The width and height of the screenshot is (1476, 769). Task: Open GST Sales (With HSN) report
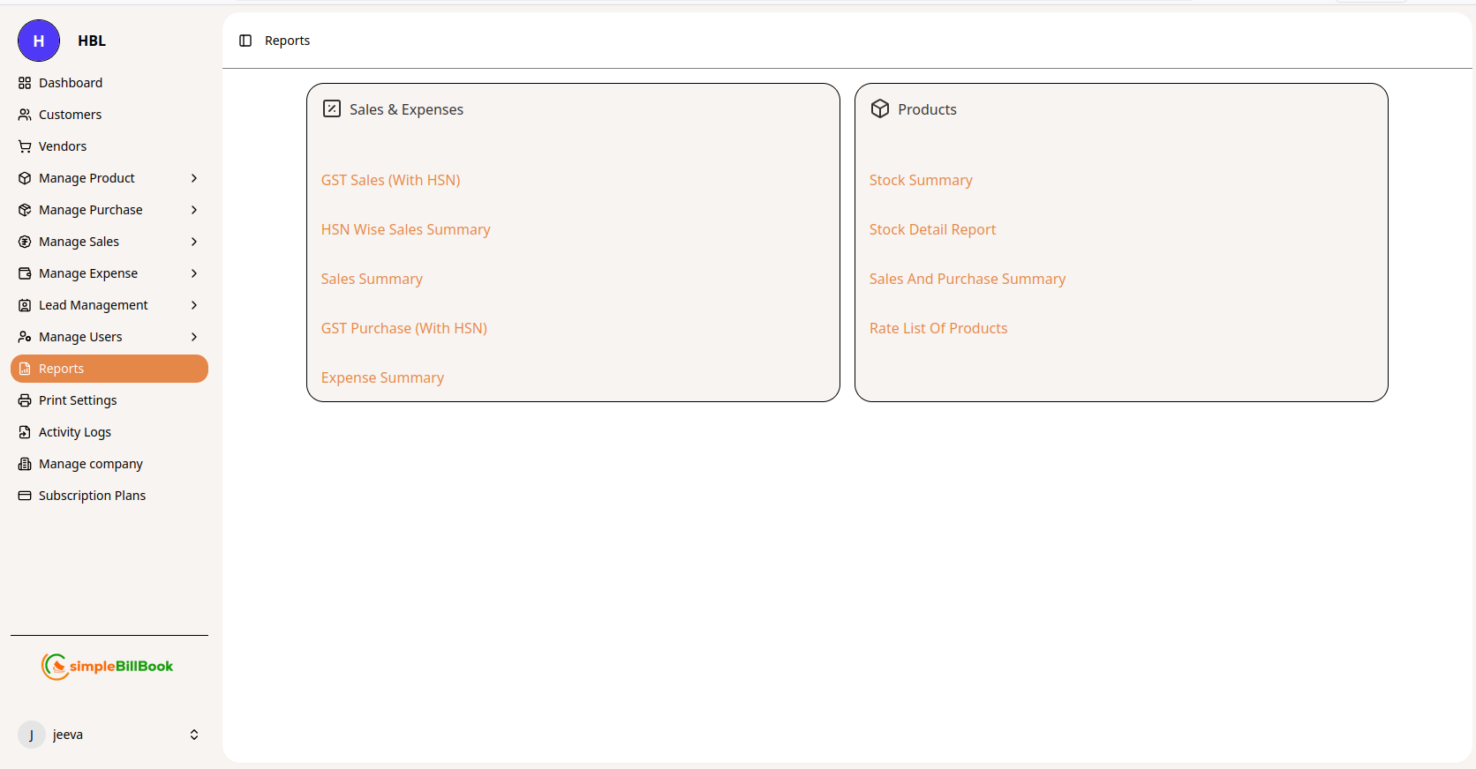(390, 180)
